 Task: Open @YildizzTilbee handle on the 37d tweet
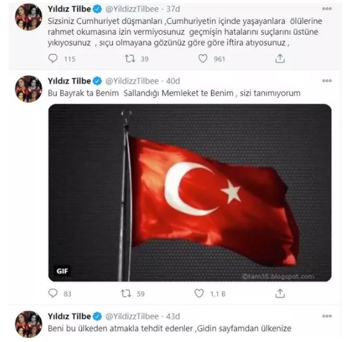point(132,9)
